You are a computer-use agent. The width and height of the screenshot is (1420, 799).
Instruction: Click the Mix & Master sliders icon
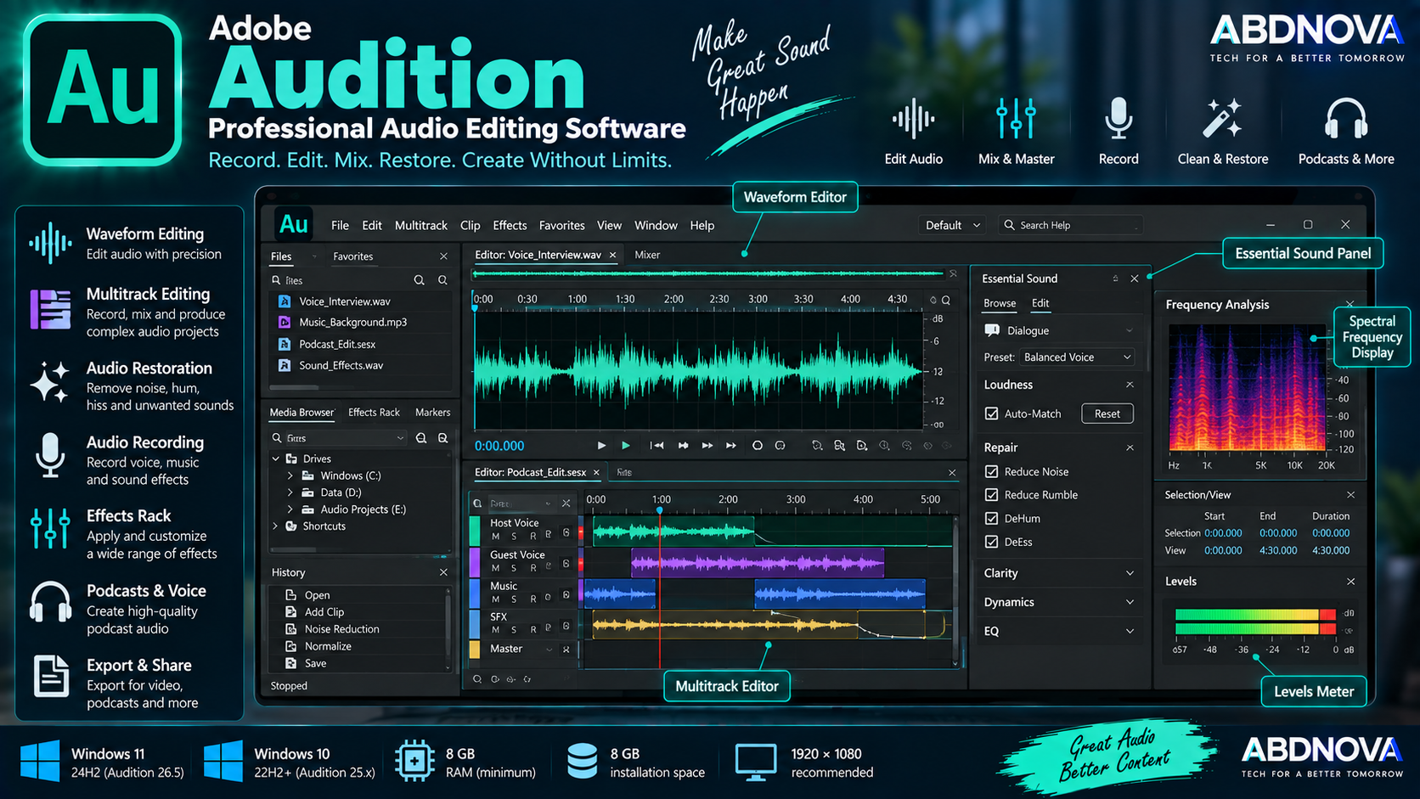click(1016, 119)
